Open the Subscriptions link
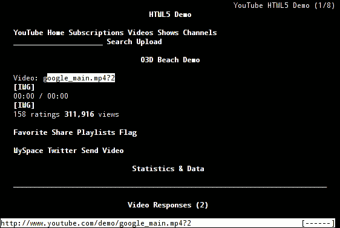Viewport: 340px width, 228px height. pyautogui.click(x=96, y=33)
